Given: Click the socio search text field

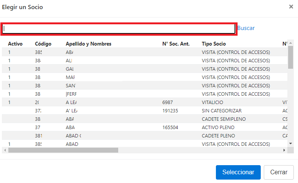Looking at the screenshot, I should [119, 29].
